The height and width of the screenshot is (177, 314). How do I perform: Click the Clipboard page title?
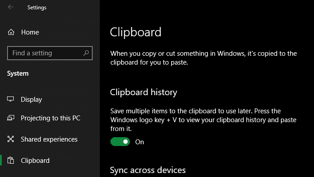coord(136,32)
